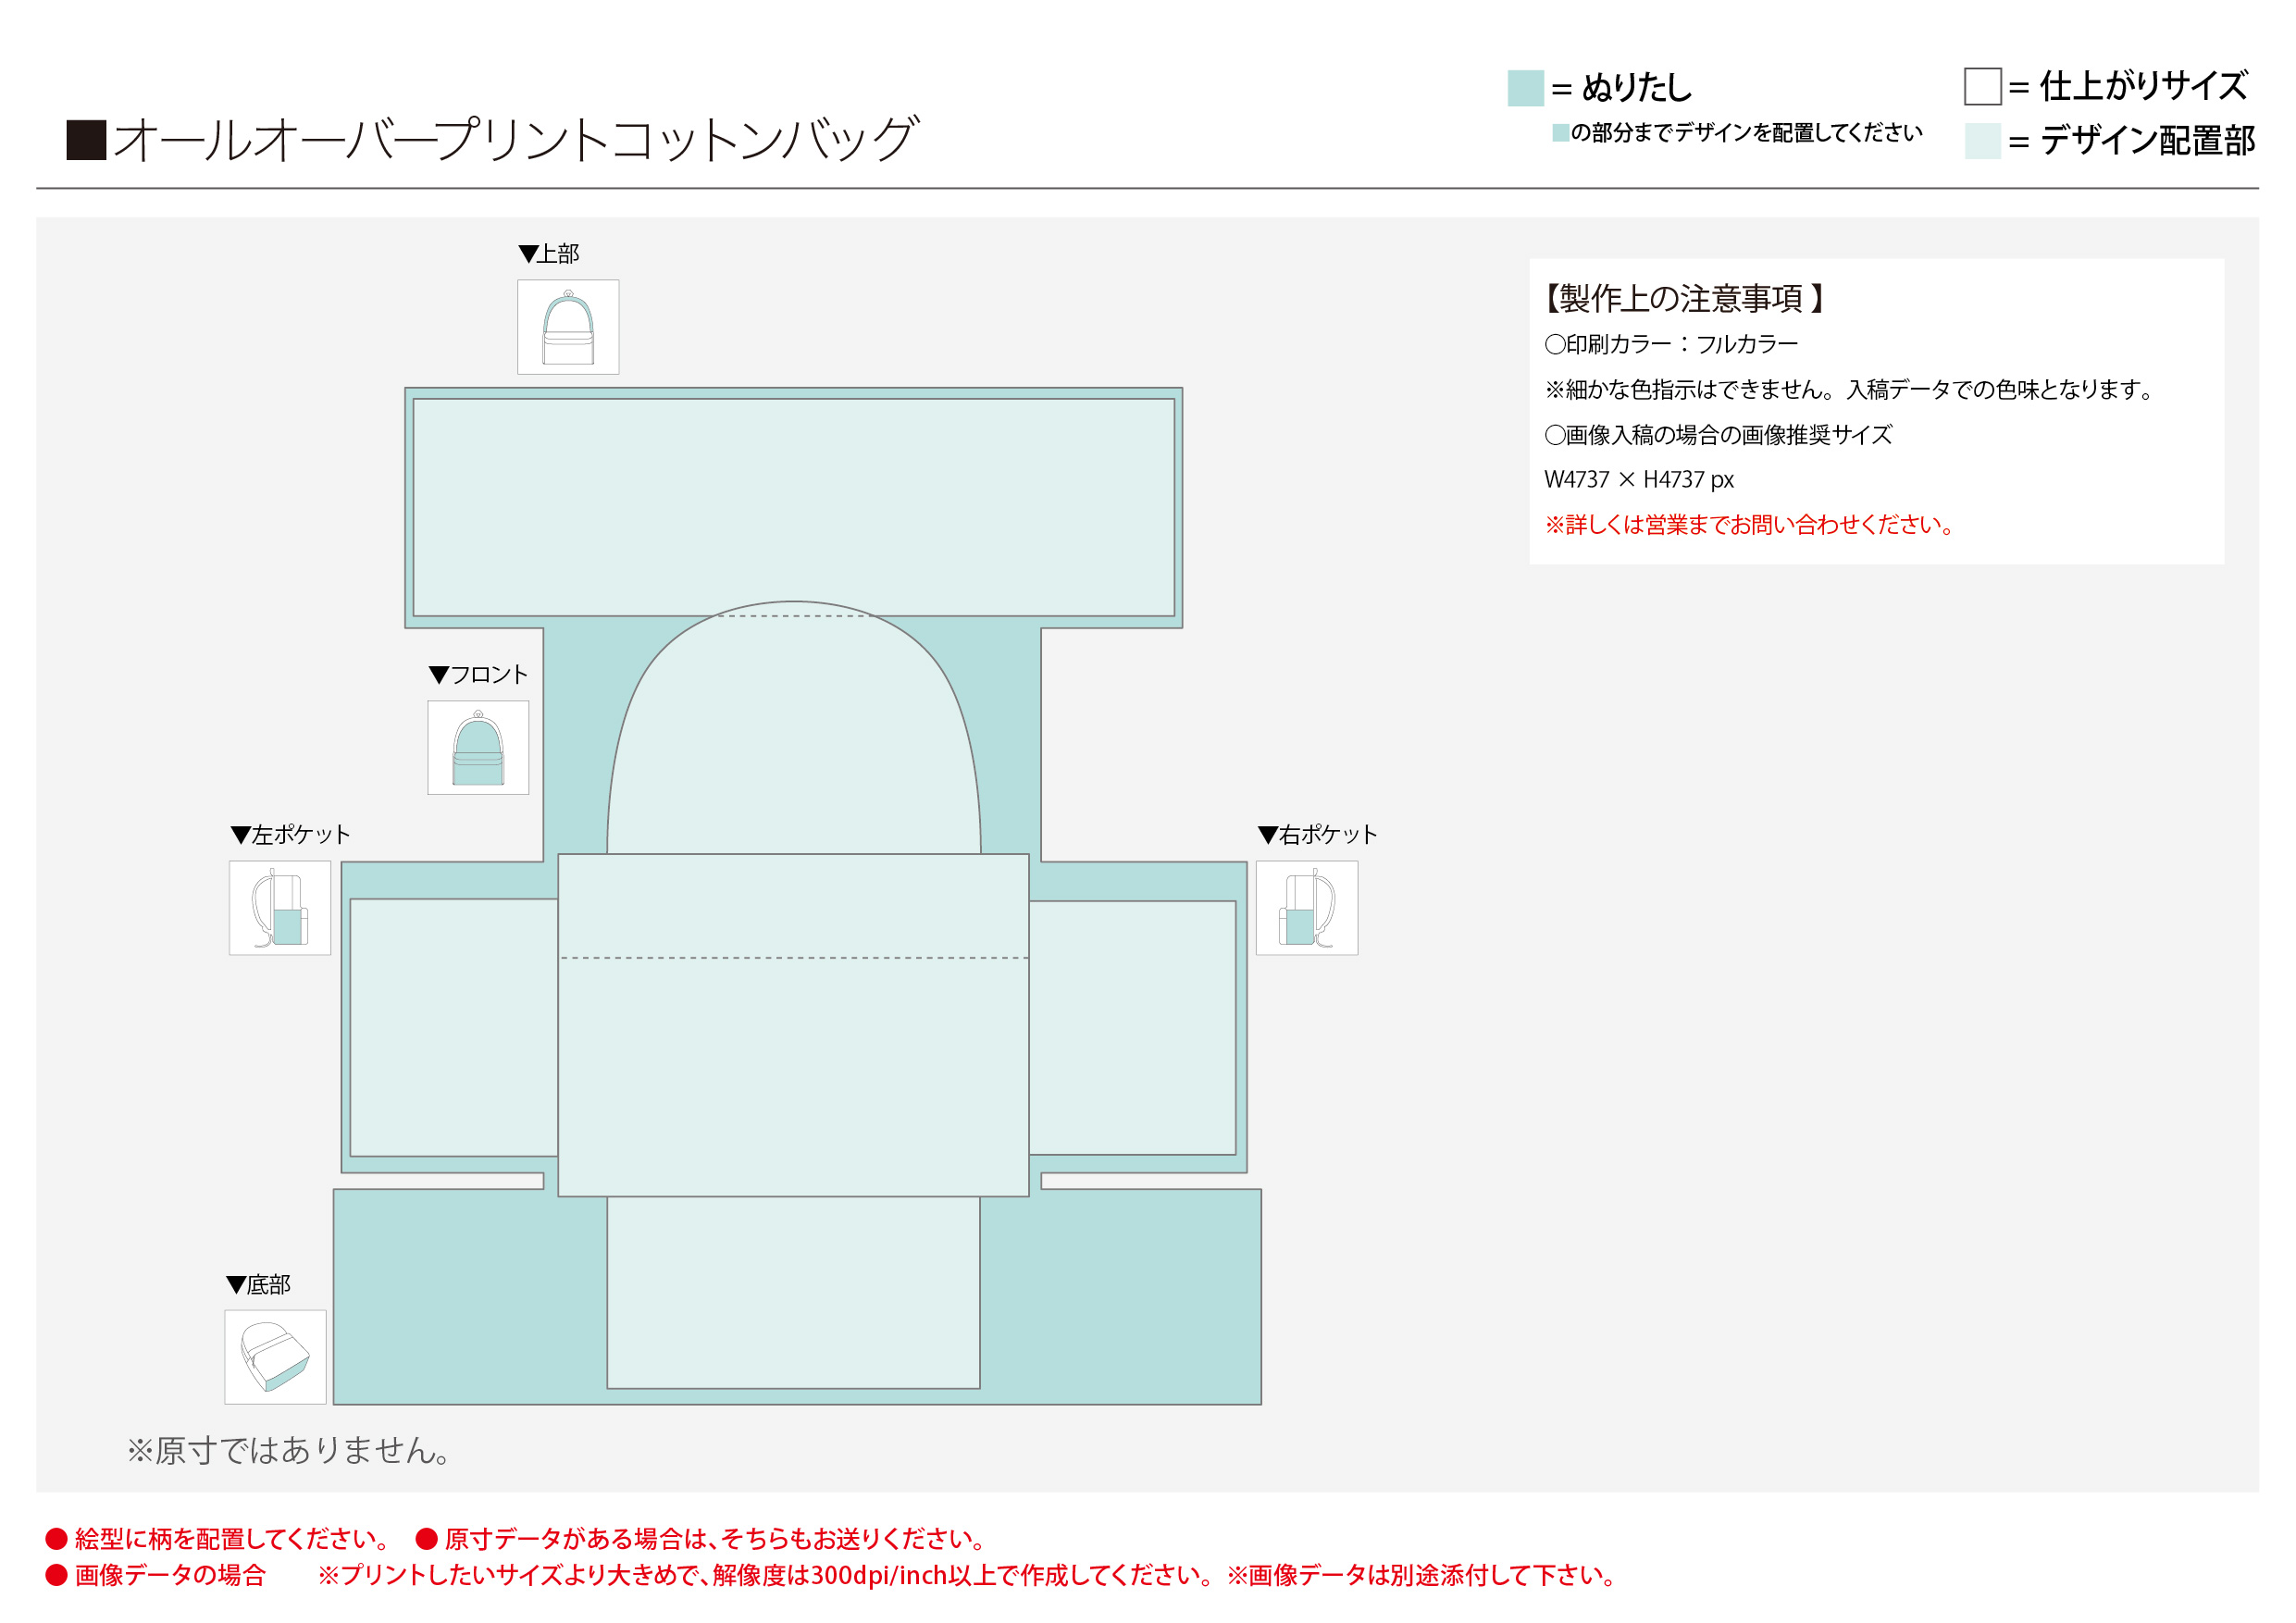The image size is (2296, 1623).
Task: Click the 仕上がりサイズ legend text
Action: [x=2144, y=86]
